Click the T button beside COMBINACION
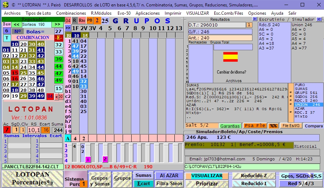324x188 pixels. coord(7,38)
